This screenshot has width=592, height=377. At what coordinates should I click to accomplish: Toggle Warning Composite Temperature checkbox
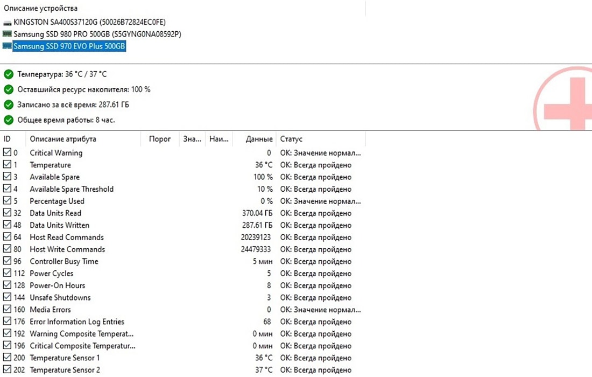coord(7,333)
